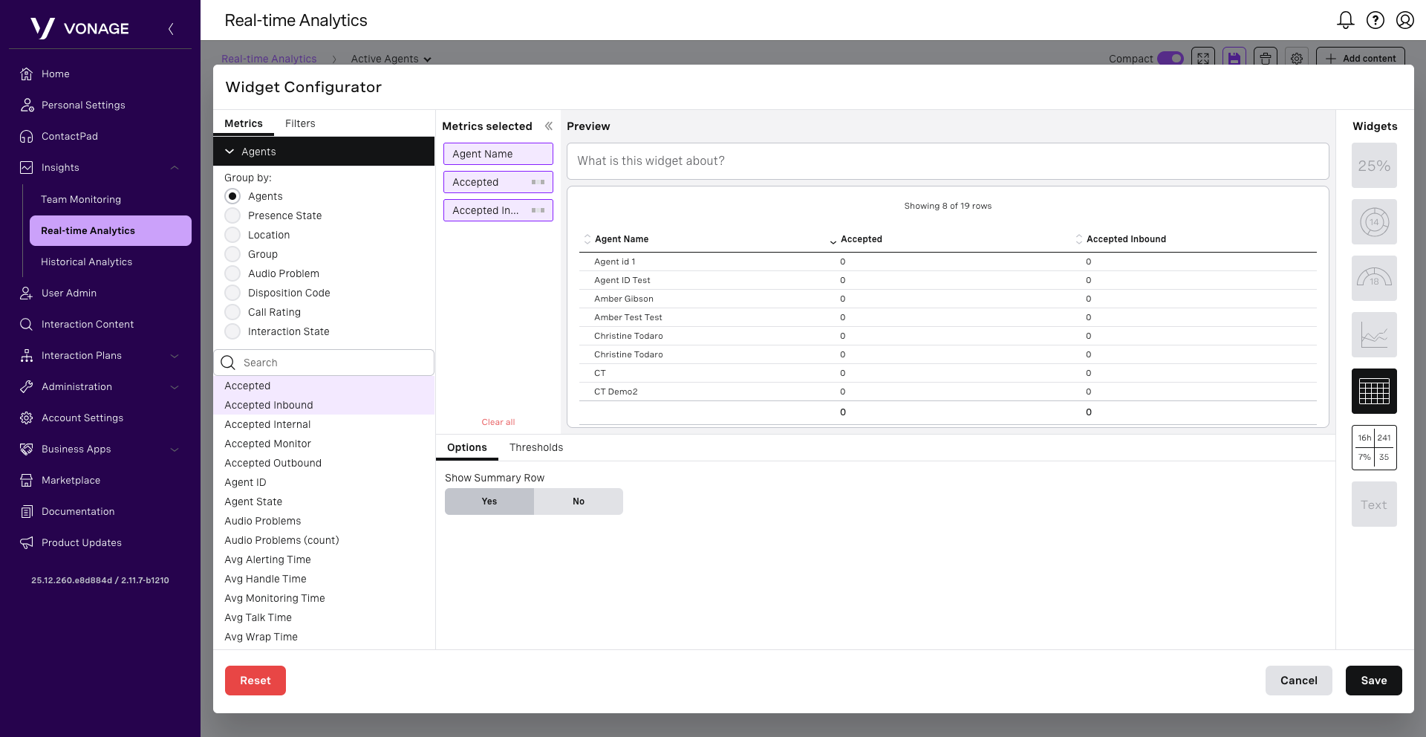Screen dimensions: 1426x737
Task: Switch to the Filters tab
Action: 300,123
